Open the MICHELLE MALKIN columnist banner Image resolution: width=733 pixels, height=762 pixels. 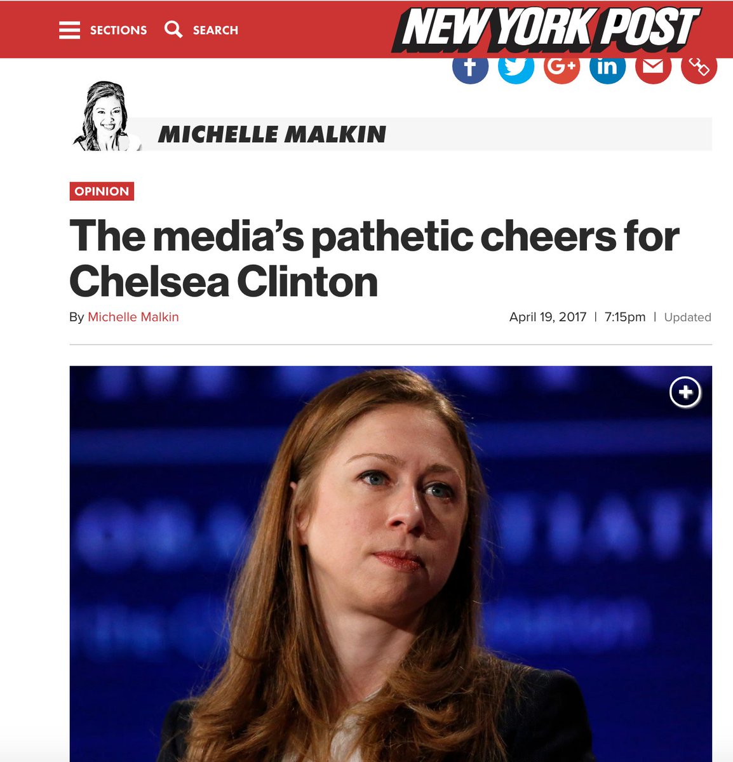[x=272, y=135]
